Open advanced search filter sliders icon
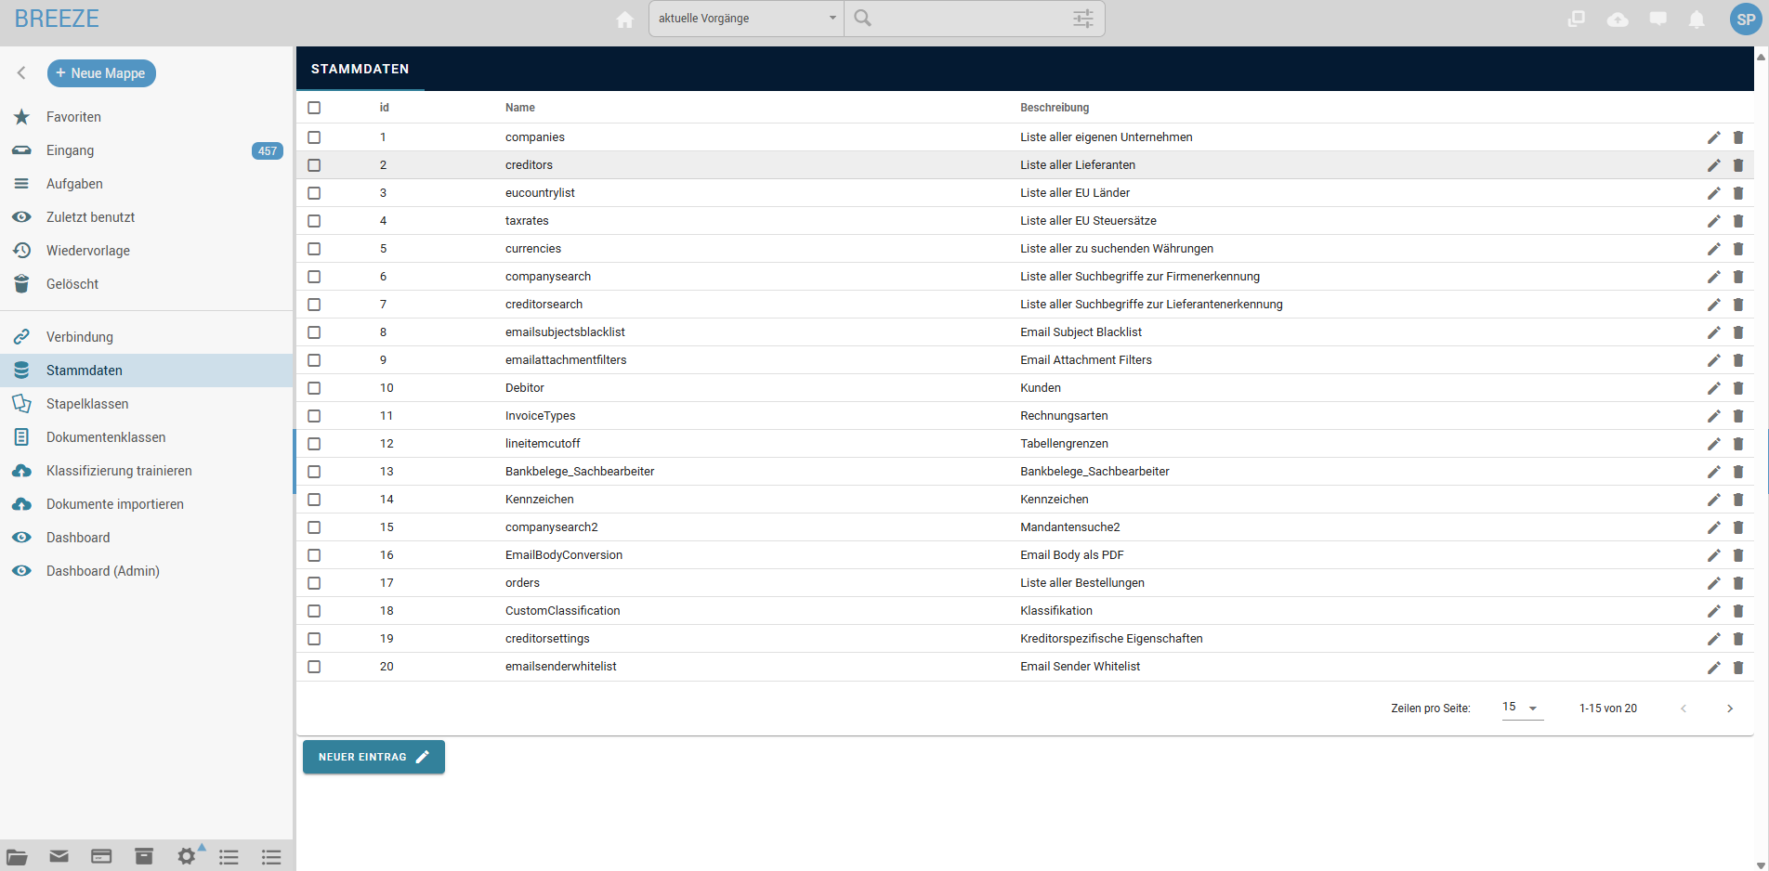 pyautogui.click(x=1083, y=19)
